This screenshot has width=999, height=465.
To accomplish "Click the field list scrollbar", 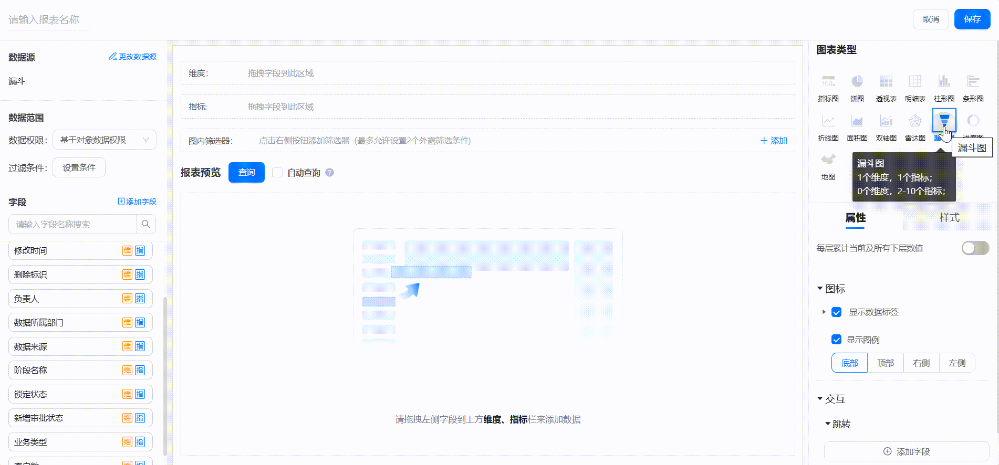I will tap(165, 377).
